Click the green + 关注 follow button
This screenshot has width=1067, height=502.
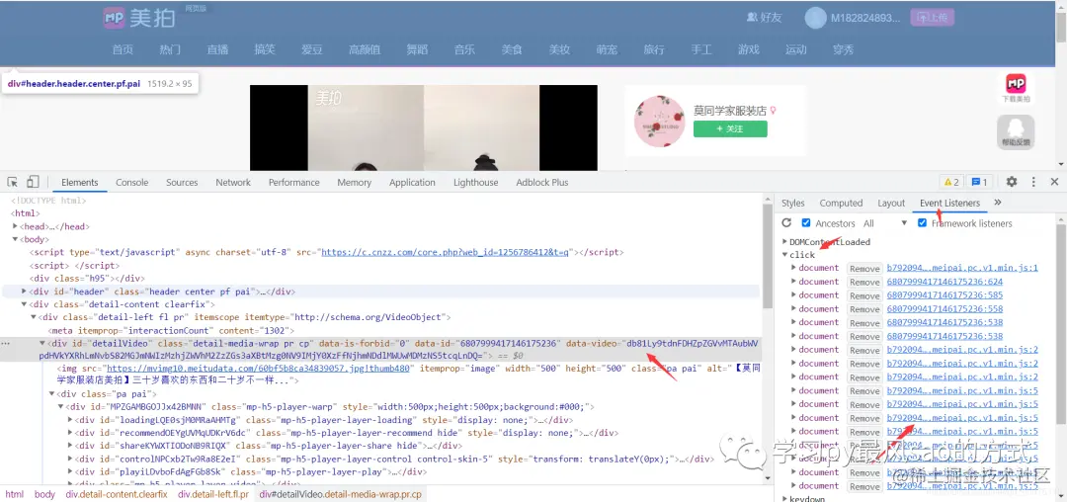[x=730, y=128]
